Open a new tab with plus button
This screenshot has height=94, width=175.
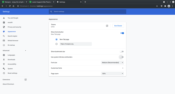[85, 2]
